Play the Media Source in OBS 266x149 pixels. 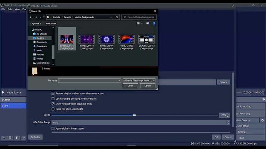pos(3,92)
